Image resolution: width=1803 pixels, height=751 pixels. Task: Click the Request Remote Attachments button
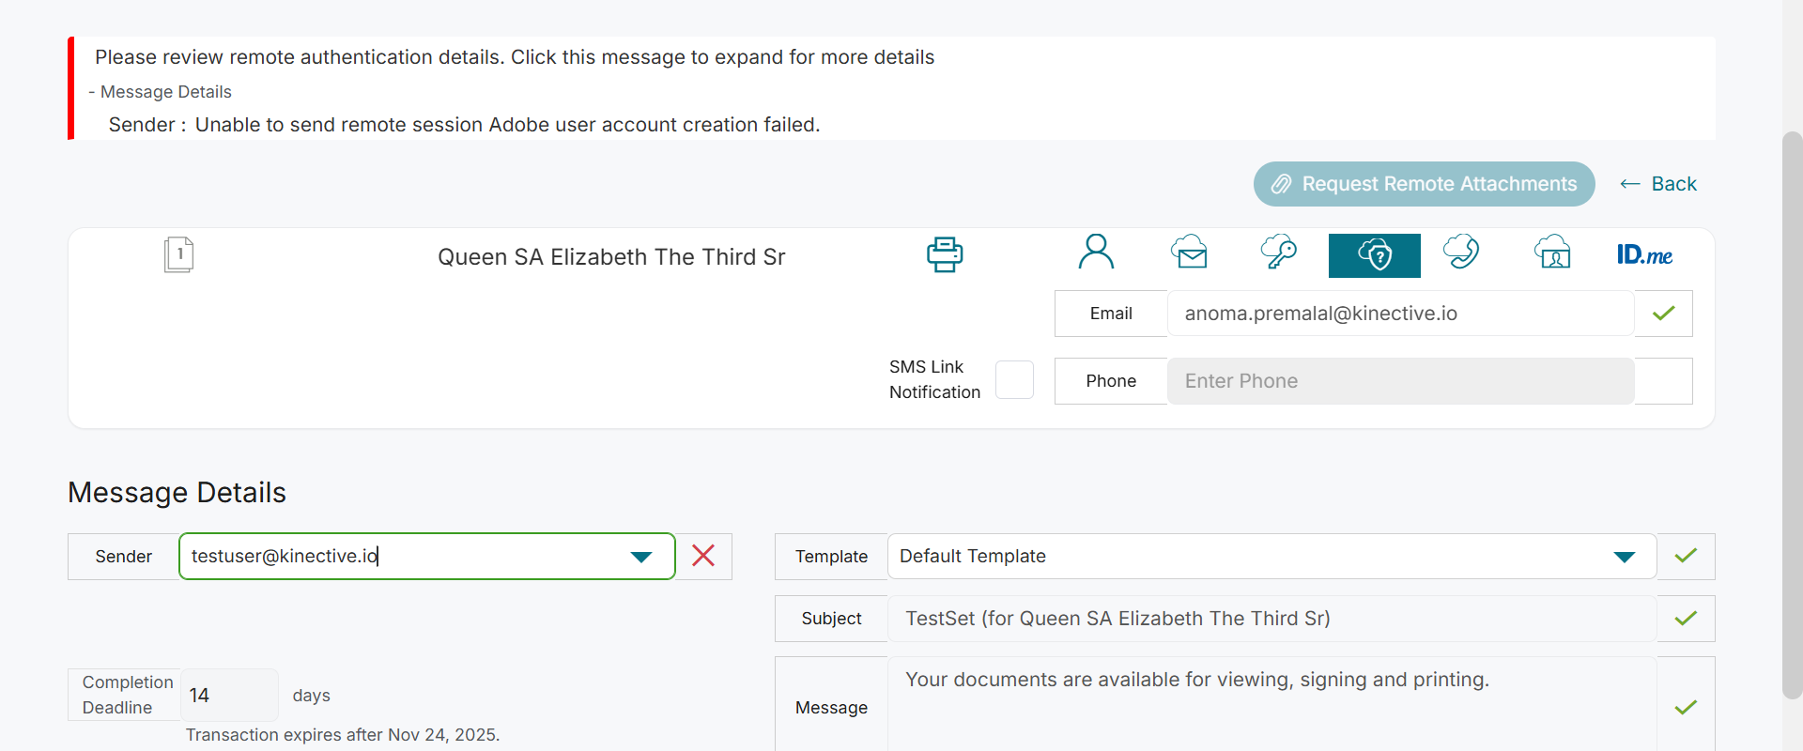pos(1424,184)
